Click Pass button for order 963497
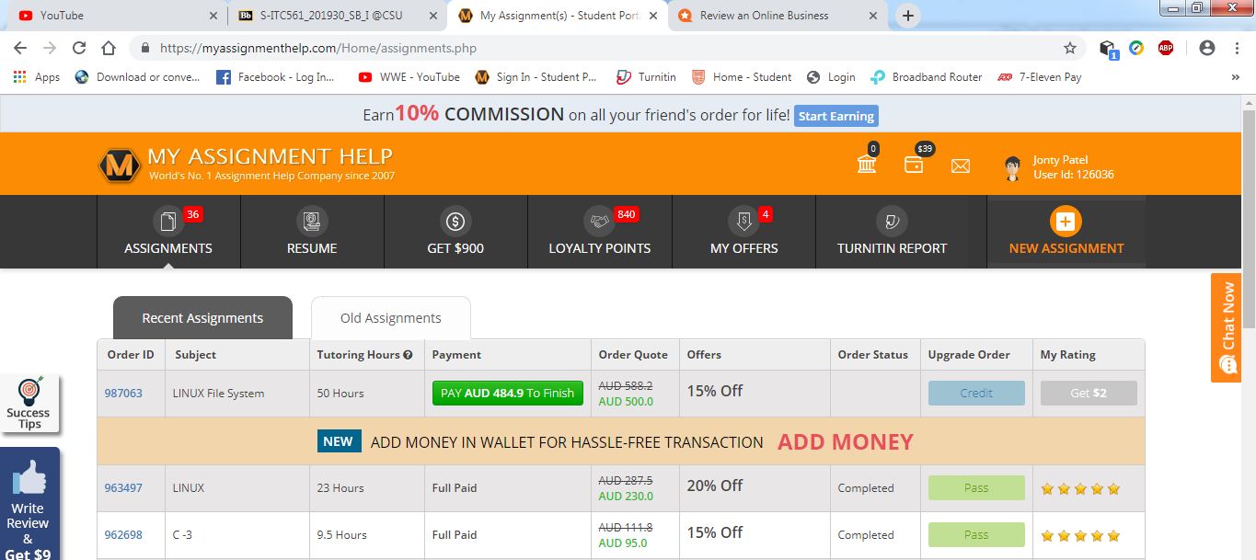The height and width of the screenshot is (560, 1256). (976, 487)
